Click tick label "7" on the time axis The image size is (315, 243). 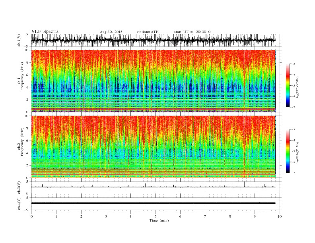(x=205, y=216)
